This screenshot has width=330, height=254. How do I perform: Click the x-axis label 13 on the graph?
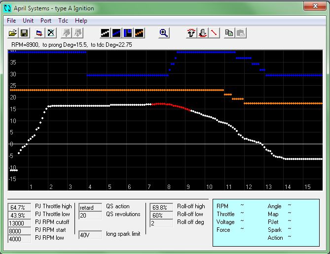point(268,187)
